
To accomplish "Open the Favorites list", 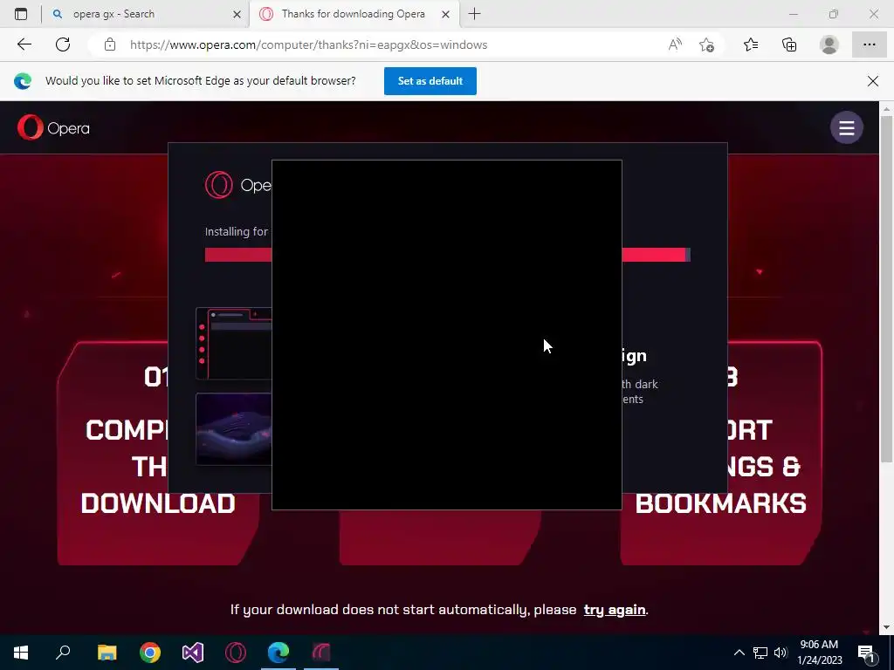I will [x=751, y=44].
